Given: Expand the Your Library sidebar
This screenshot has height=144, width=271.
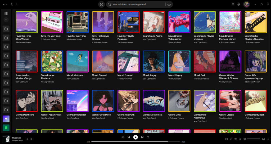Looking at the screenshot, I should [x=6, y=13].
